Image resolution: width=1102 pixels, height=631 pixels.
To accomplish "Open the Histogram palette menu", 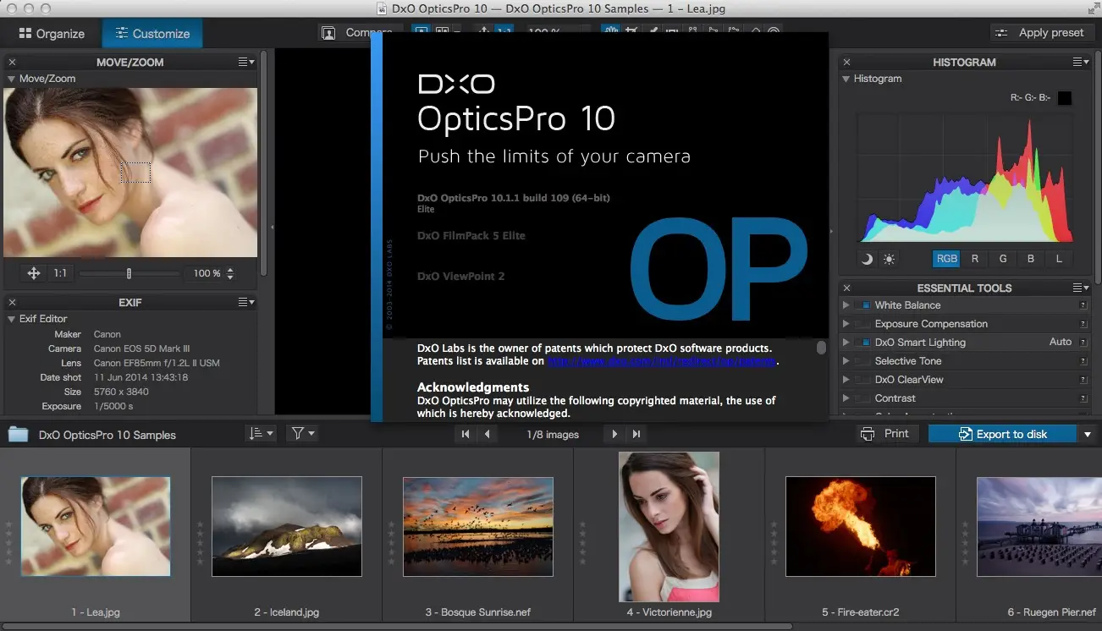I will point(1081,62).
